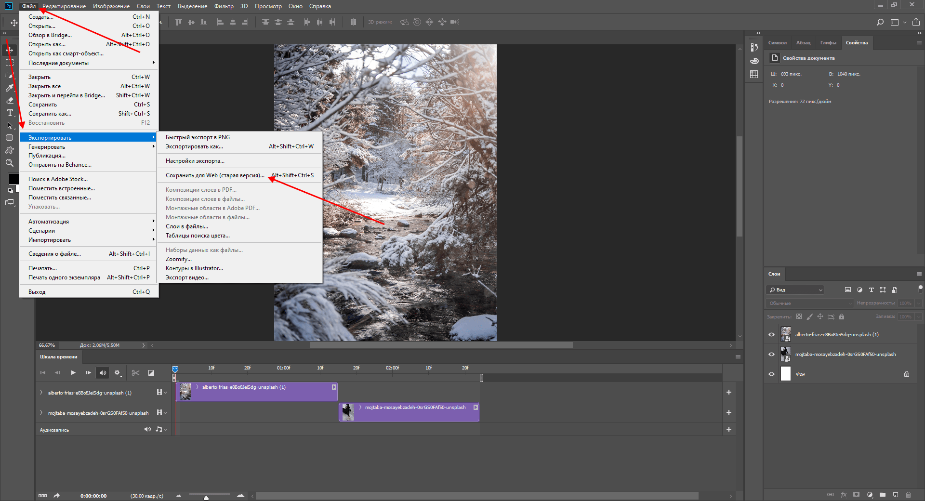Filter layers by pixel layer icon
Screen dimensions: 925x501
tap(848, 290)
